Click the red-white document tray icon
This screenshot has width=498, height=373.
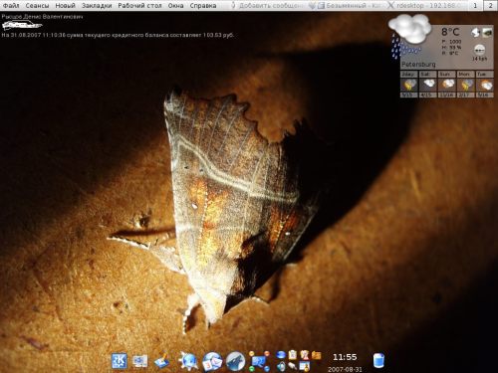point(305,355)
